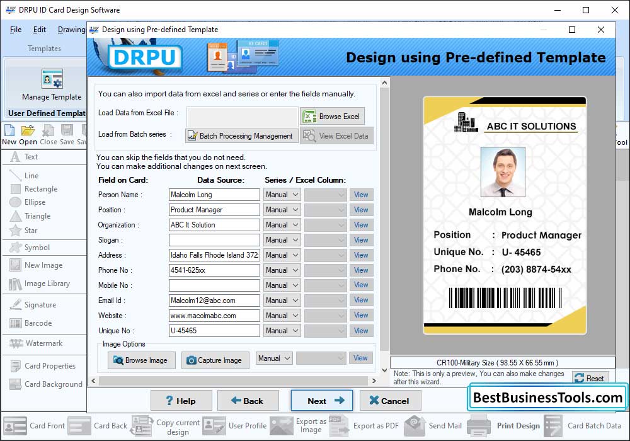630x441 pixels.
Task: Click Browse Image button
Action: tap(141, 360)
